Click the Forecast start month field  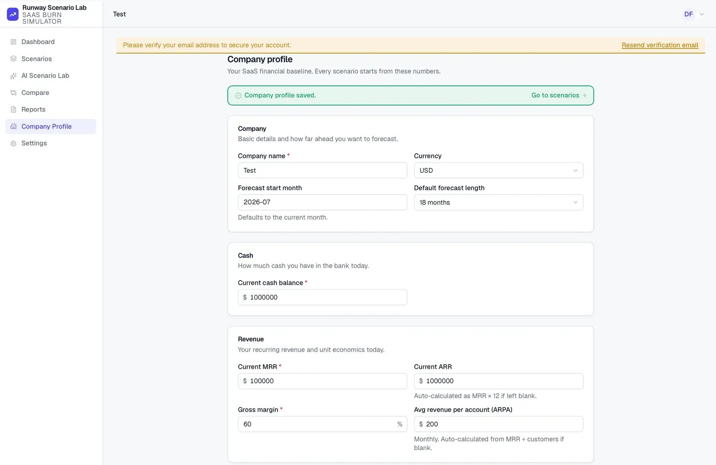point(323,202)
